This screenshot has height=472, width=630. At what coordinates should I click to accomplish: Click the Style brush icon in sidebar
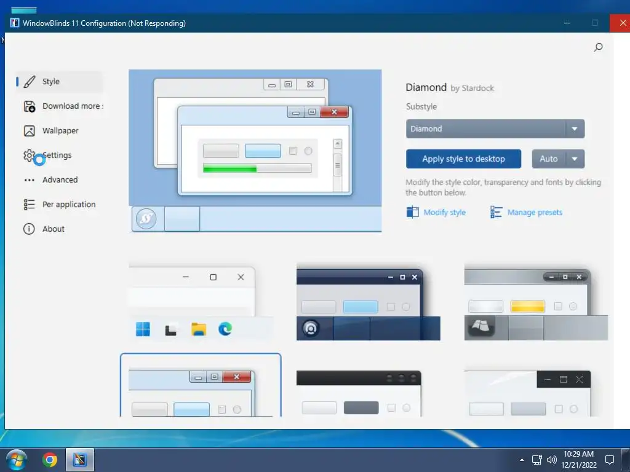30,82
